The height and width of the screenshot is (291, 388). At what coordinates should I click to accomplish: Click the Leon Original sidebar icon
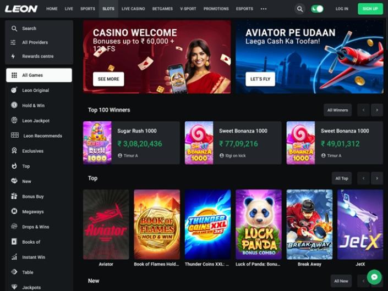point(14,90)
